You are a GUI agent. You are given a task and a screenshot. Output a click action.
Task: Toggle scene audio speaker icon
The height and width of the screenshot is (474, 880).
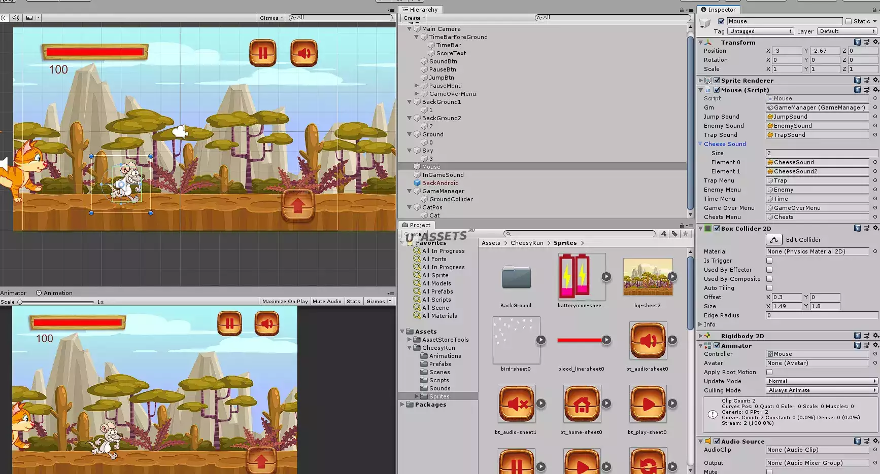point(16,18)
